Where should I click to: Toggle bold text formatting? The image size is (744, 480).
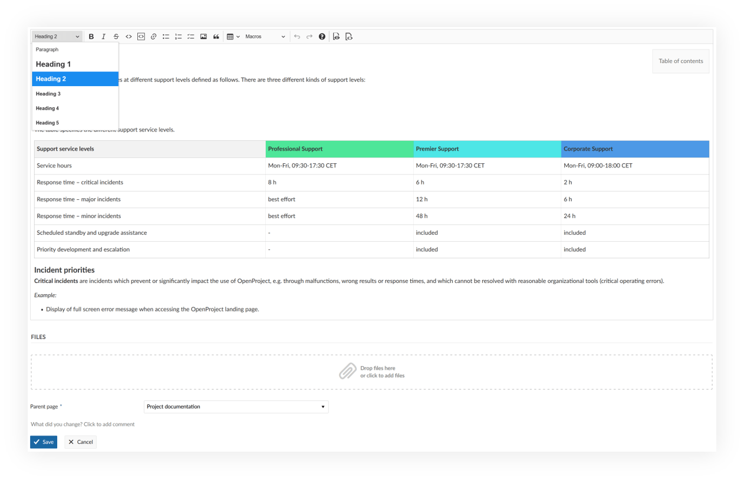pos(91,36)
